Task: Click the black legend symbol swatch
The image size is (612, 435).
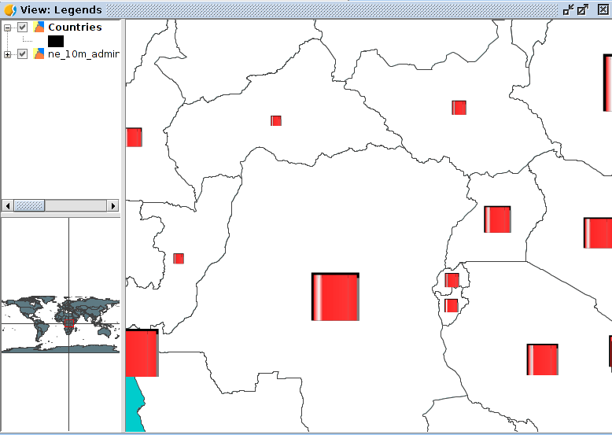Action: point(56,41)
